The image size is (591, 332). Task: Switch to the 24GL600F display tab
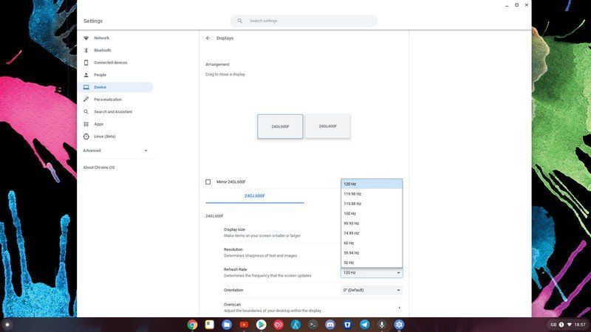[255, 196]
